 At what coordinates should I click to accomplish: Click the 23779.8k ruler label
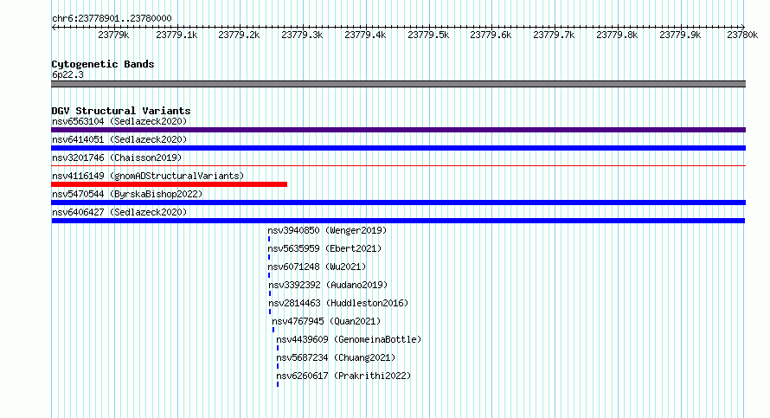(617, 35)
